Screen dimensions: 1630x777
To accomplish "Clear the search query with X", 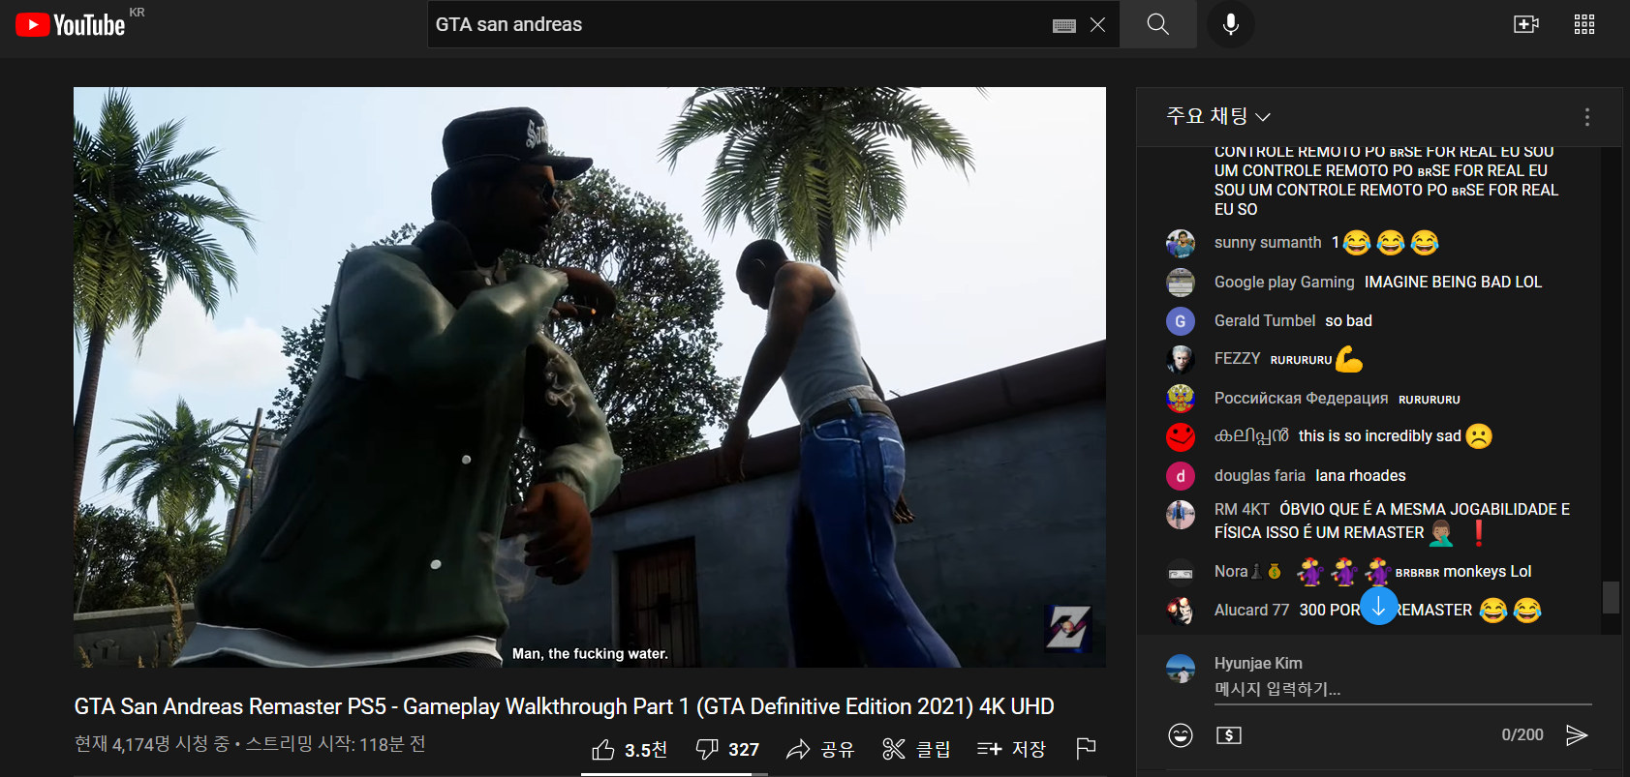I will tap(1097, 25).
